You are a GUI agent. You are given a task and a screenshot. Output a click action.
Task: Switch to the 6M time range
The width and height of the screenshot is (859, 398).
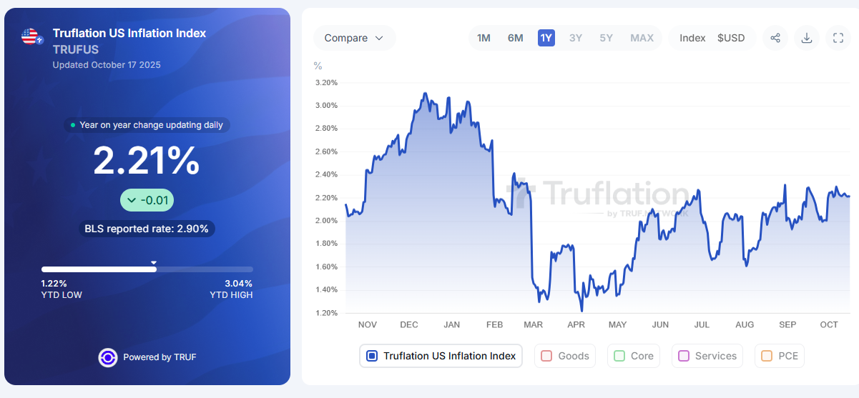(515, 38)
